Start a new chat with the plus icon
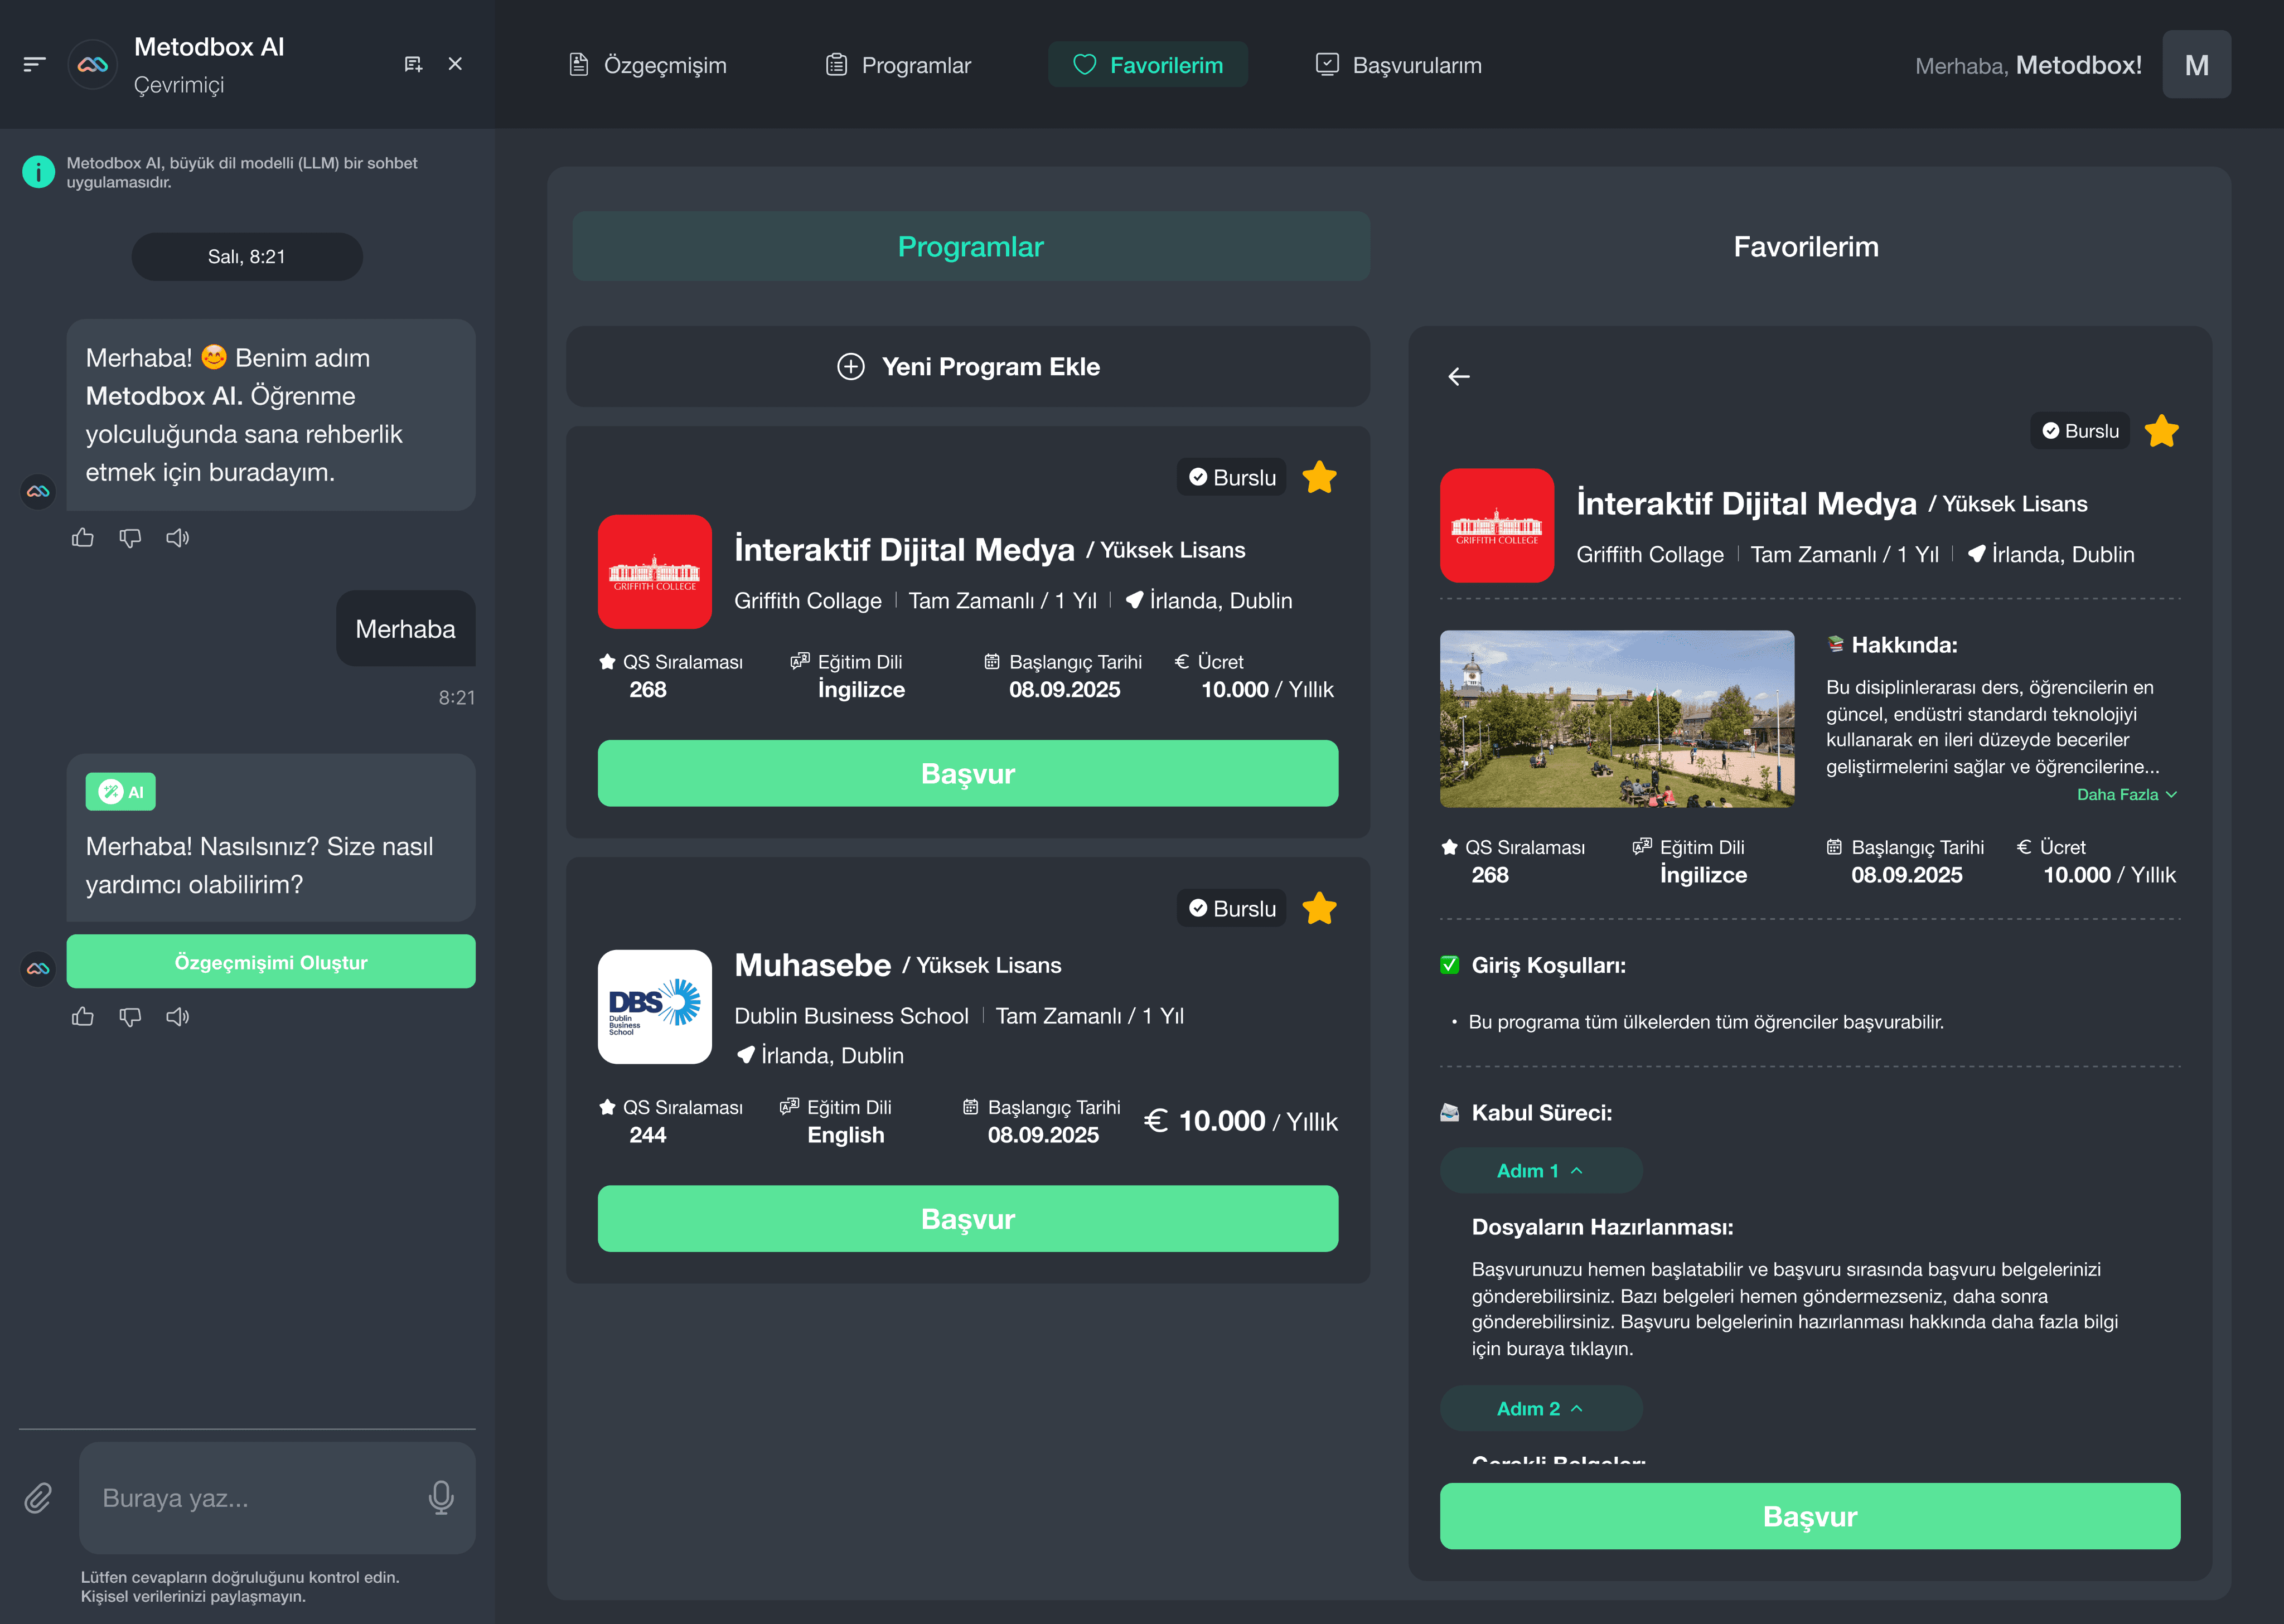This screenshot has width=2284, height=1624. pyautogui.click(x=413, y=65)
